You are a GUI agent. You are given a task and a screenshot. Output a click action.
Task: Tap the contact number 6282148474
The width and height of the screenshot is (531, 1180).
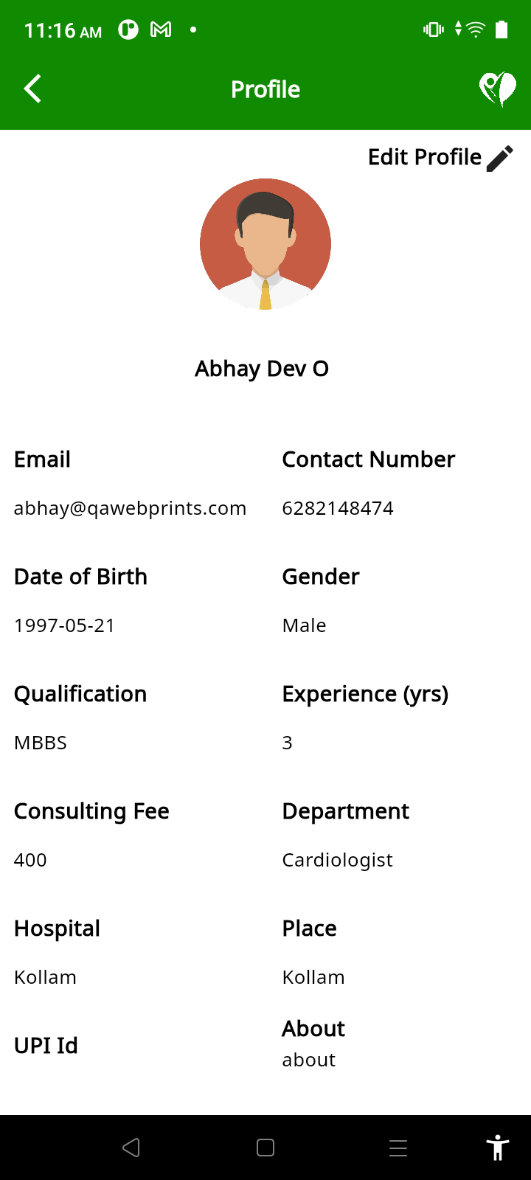(338, 508)
